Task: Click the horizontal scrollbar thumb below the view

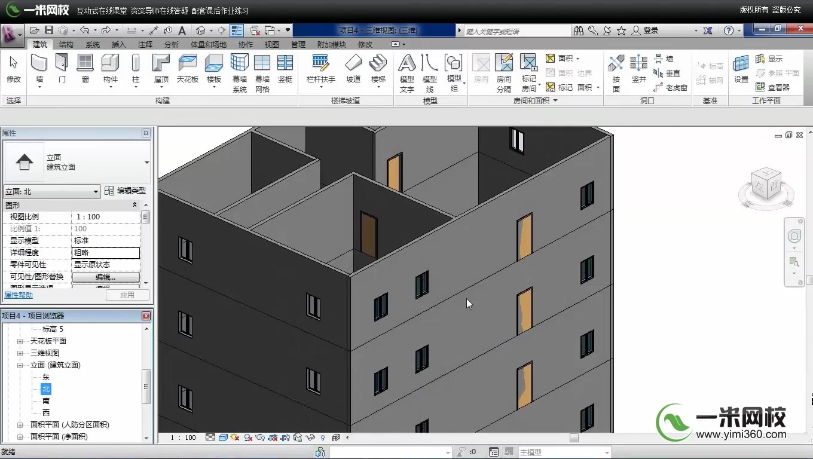Action: tap(574, 437)
